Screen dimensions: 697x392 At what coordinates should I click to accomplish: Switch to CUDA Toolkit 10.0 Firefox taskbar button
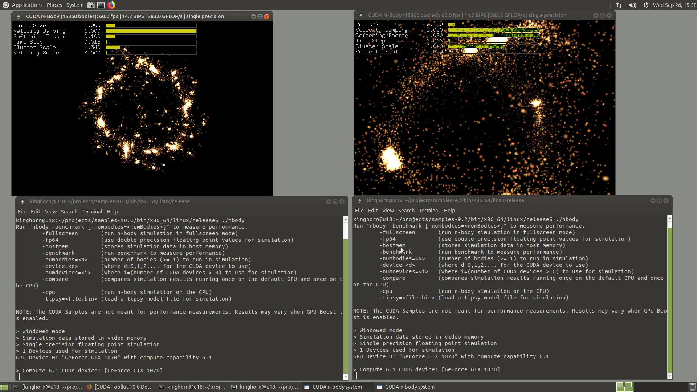[x=120, y=387]
